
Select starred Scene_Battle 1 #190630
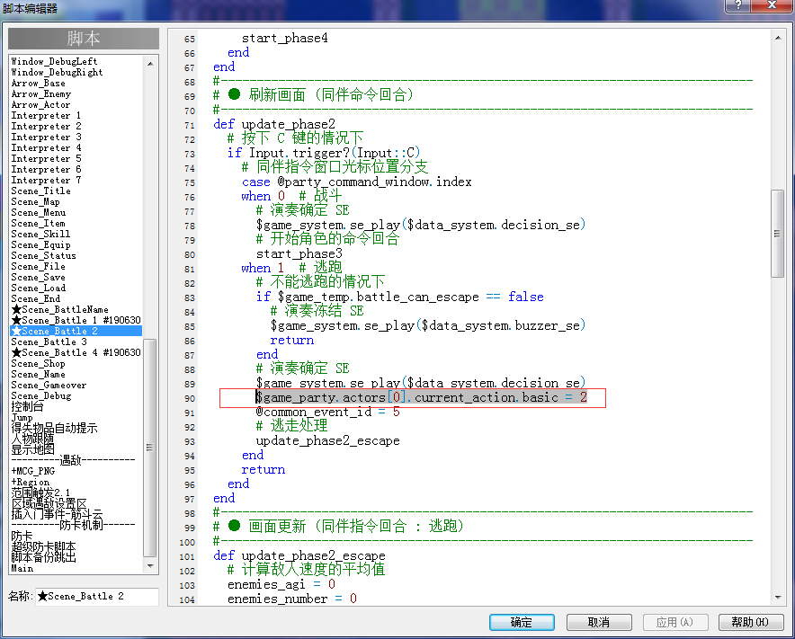click(x=76, y=320)
